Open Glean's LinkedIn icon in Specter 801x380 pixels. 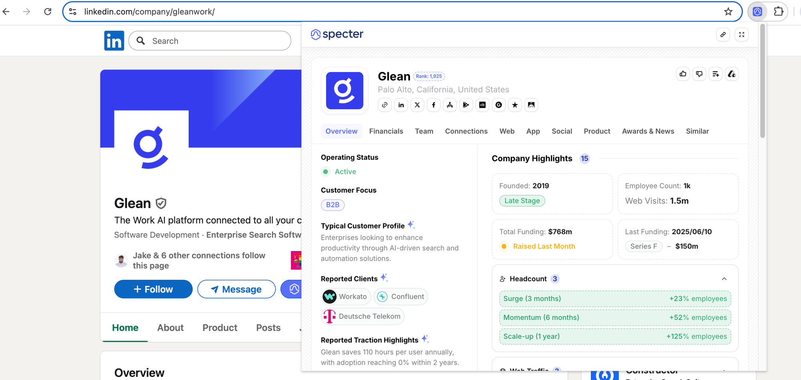[401, 105]
